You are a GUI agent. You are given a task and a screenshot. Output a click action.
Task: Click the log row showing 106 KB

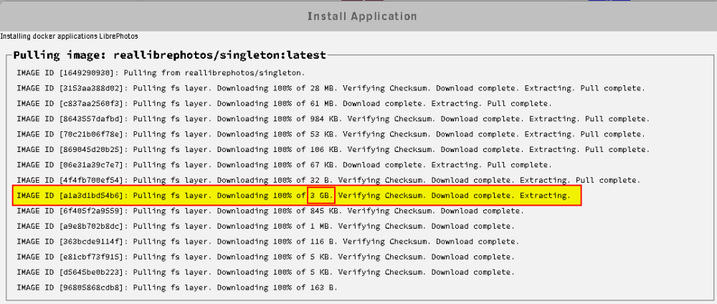tap(333, 149)
